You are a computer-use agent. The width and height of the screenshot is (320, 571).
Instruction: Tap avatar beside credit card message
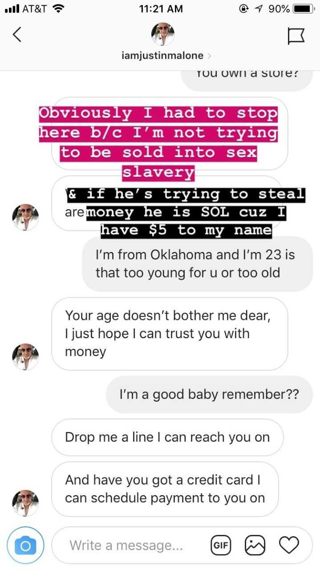[x=25, y=503]
